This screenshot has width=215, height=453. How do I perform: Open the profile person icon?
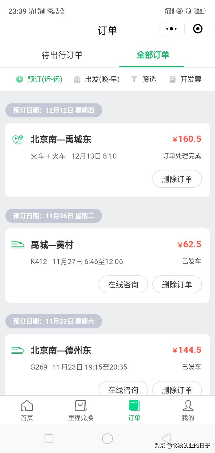[x=188, y=406]
